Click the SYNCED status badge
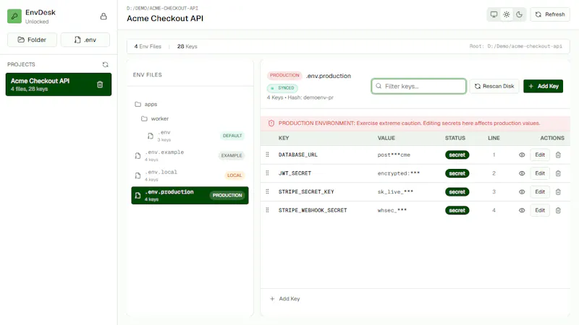This screenshot has height=325, width=579. coord(282,88)
